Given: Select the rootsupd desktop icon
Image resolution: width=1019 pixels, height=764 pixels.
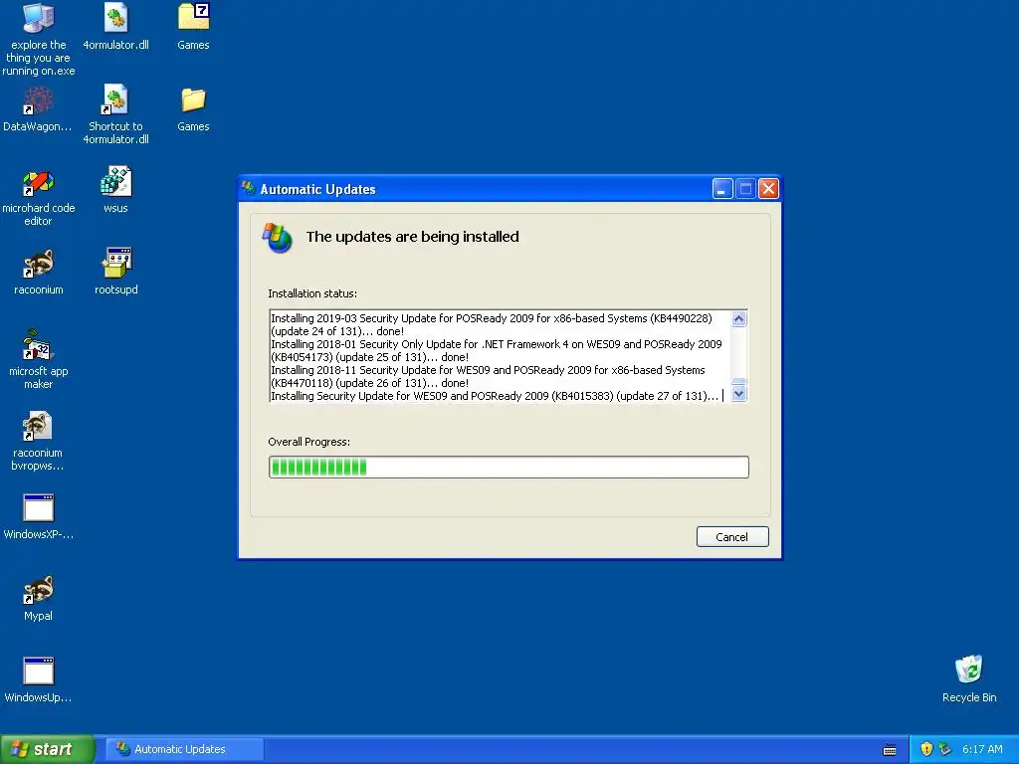Looking at the screenshot, I should tap(116, 273).
